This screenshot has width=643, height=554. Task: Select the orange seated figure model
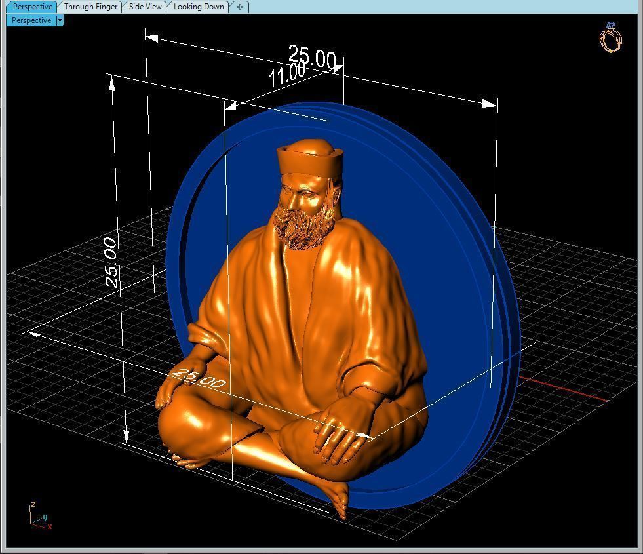tap(292, 328)
